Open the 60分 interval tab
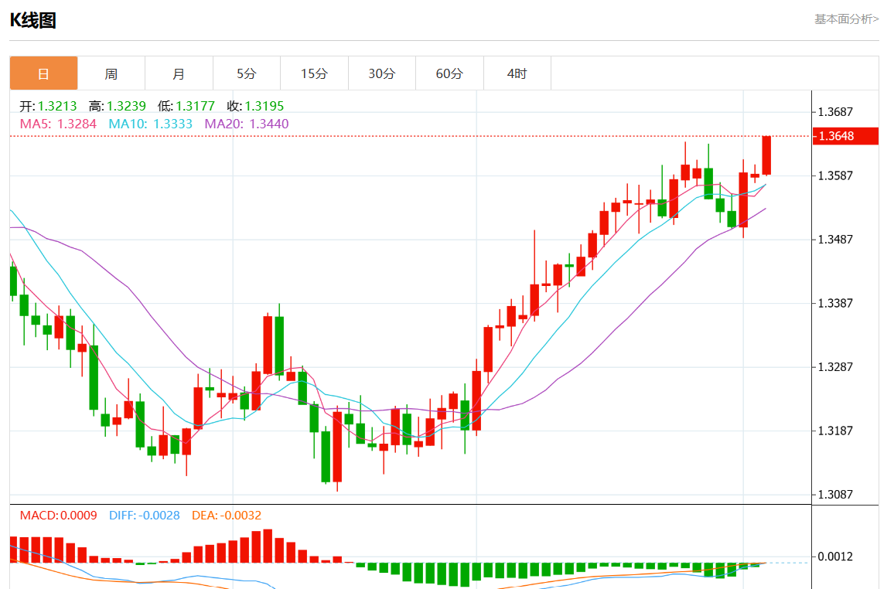This screenshot has width=894, height=589. pyautogui.click(x=450, y=73)
